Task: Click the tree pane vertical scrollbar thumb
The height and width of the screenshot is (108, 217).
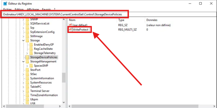Action: coord(64,77)
